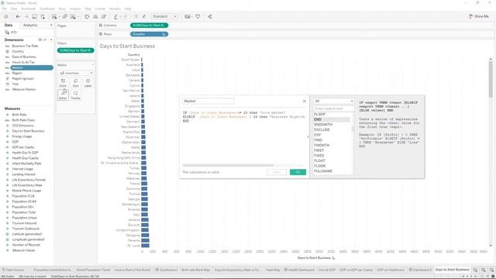
Task: Click the Undo back arrow in toolbar
Action: [18, 16]
